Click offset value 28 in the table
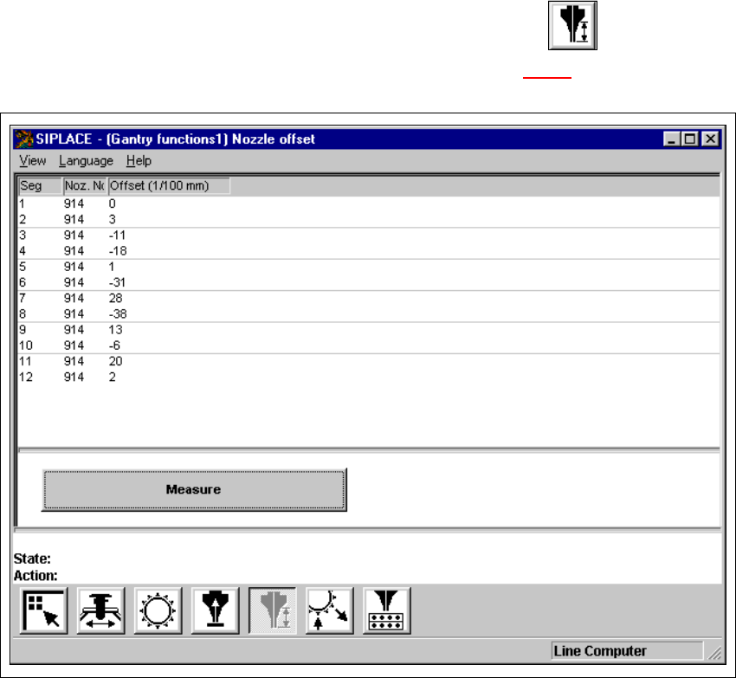The image size is (736, 678). pyautogui.click(x=115, y=298)
